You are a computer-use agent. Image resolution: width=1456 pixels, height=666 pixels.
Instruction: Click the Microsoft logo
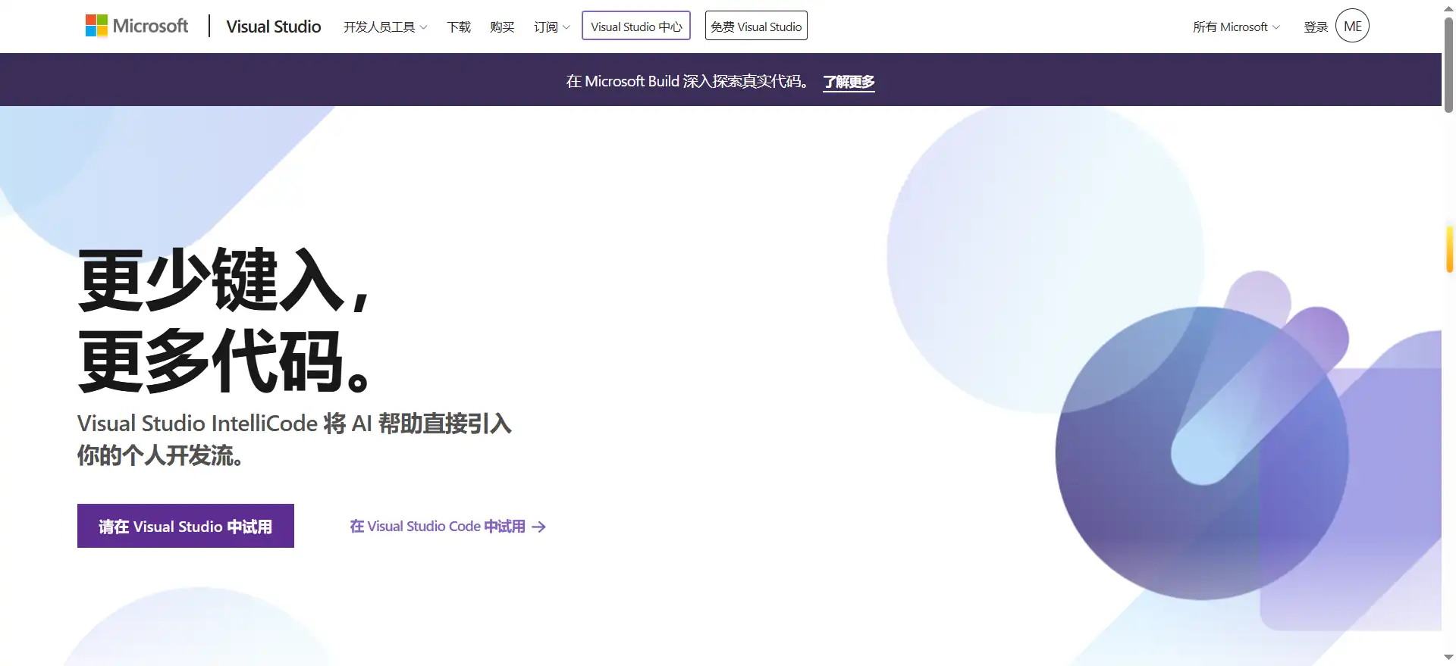coord(137,26)
